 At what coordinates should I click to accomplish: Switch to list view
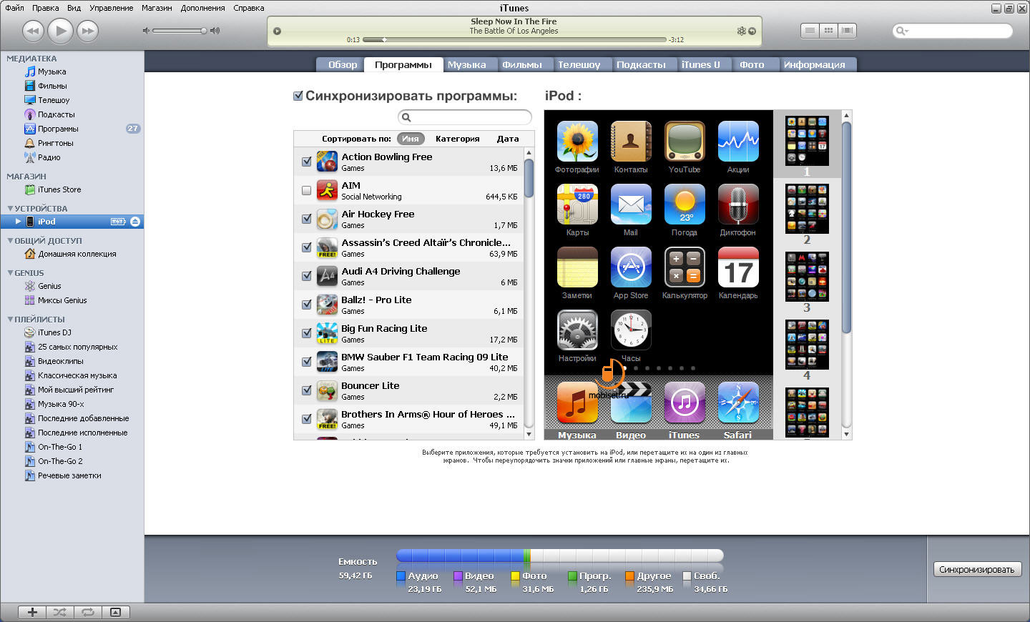tap(810, 31)
